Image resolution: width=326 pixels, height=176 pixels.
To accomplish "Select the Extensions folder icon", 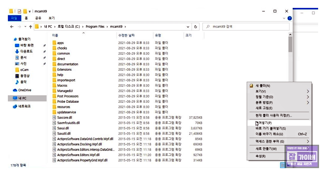I will (54, 69).
